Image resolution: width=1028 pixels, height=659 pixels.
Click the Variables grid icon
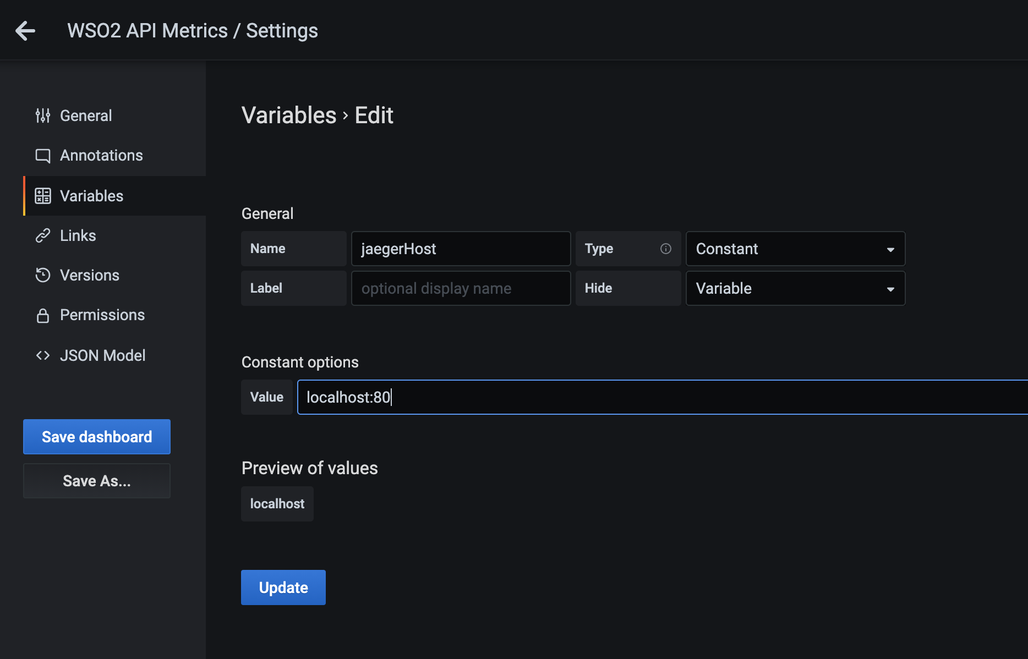[x=43, y=196]
